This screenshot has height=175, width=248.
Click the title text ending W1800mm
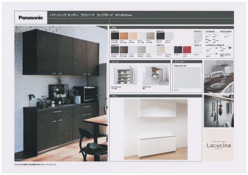[x=91, y=15]
